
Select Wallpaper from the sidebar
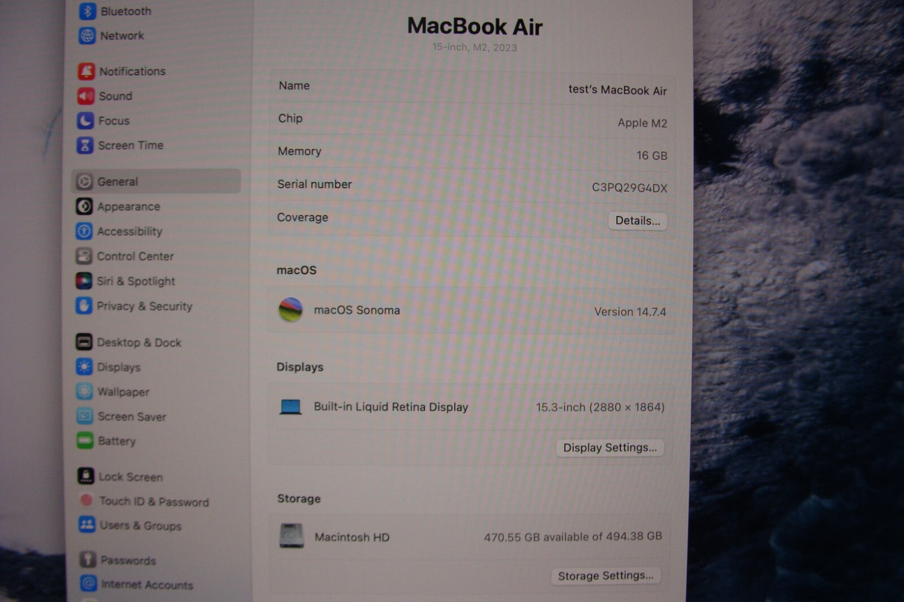pos(123,392)
